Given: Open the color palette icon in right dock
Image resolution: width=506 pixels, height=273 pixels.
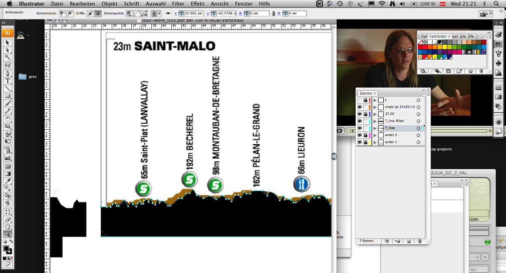Looking at the screenshot, I should coord(498,34).
